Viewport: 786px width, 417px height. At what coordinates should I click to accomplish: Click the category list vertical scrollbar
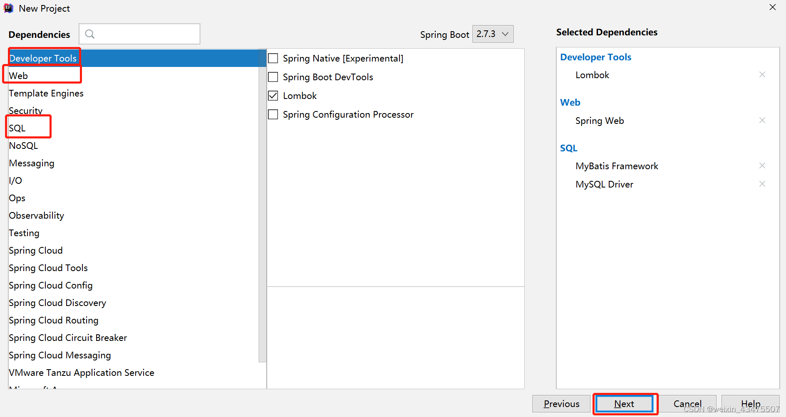pyautogui.click(x=262, y=206)
